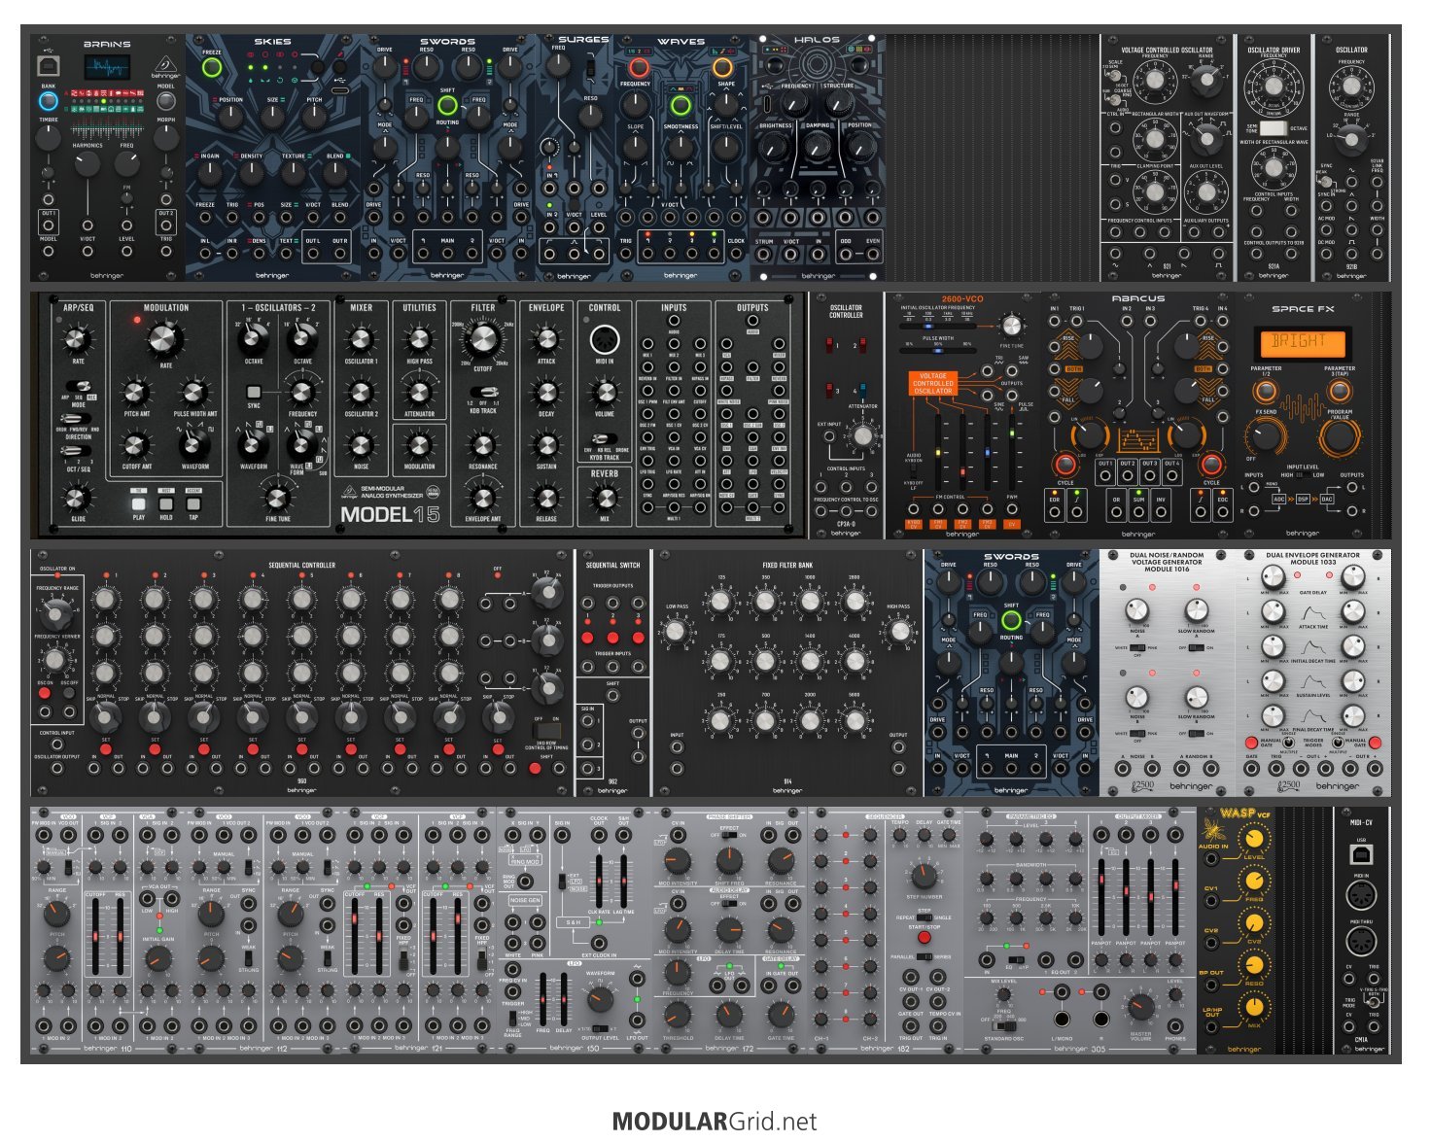Image resolution: width=1431 pixels, height=1142 pixels.
Task: Push the blue BANK button on Brains
Action: pos(48,101)
